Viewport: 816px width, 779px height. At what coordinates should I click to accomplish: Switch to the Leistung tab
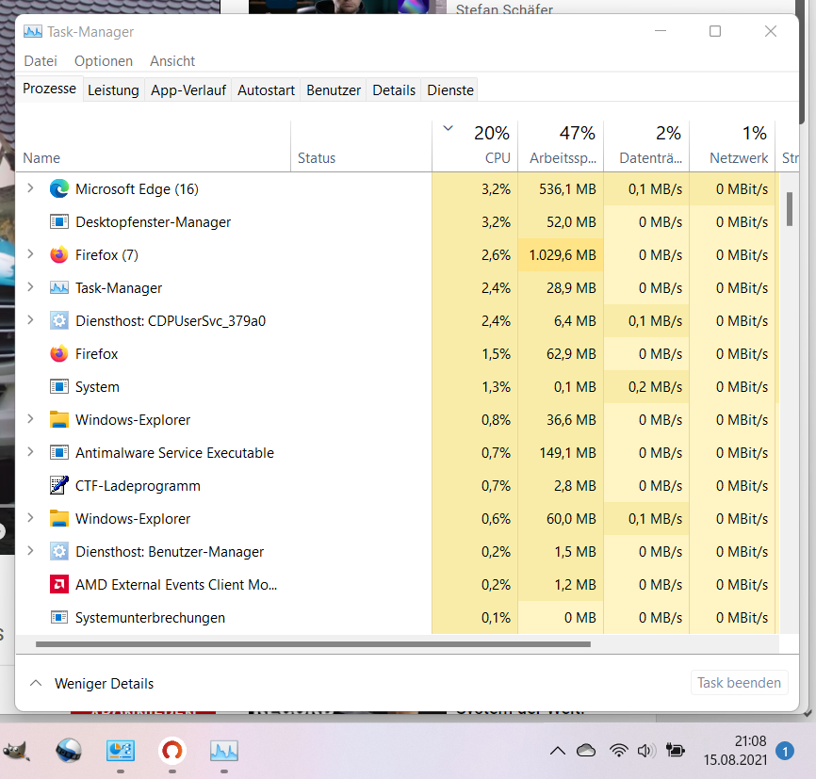click(113, 90)
